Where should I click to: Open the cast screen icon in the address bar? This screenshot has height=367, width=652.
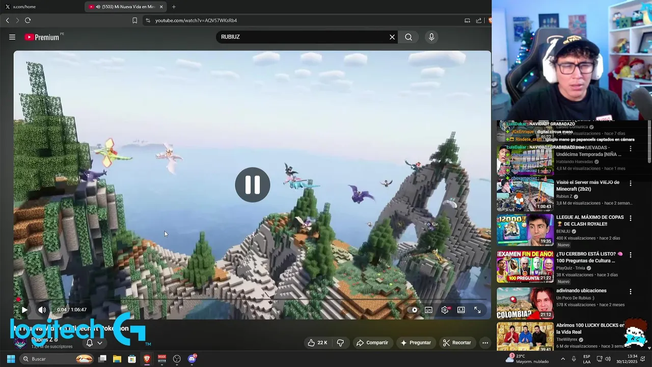467,20
